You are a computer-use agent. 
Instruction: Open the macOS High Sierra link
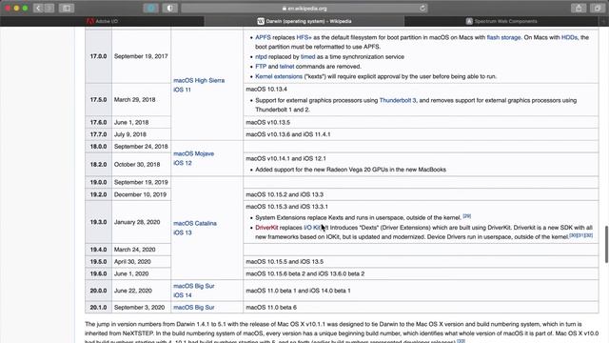coord(199,80)
